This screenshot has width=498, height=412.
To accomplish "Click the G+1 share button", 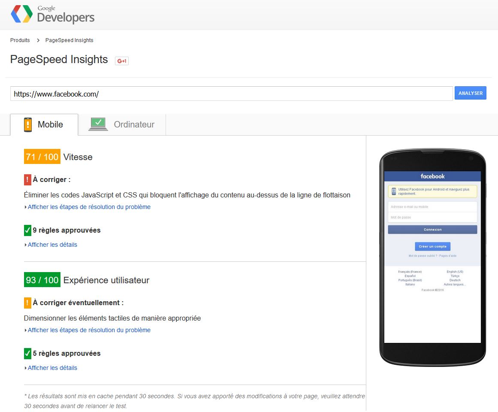I will (x=122, y=61).
